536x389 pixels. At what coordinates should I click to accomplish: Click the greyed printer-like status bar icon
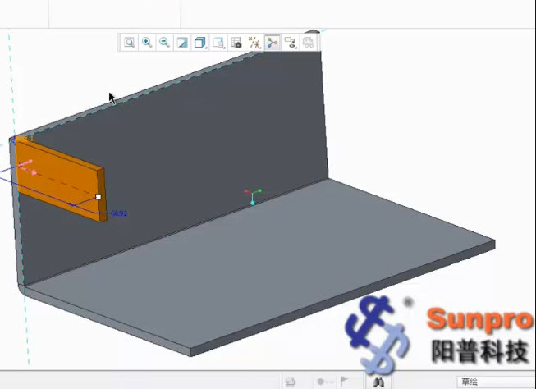tap(291, 381)
